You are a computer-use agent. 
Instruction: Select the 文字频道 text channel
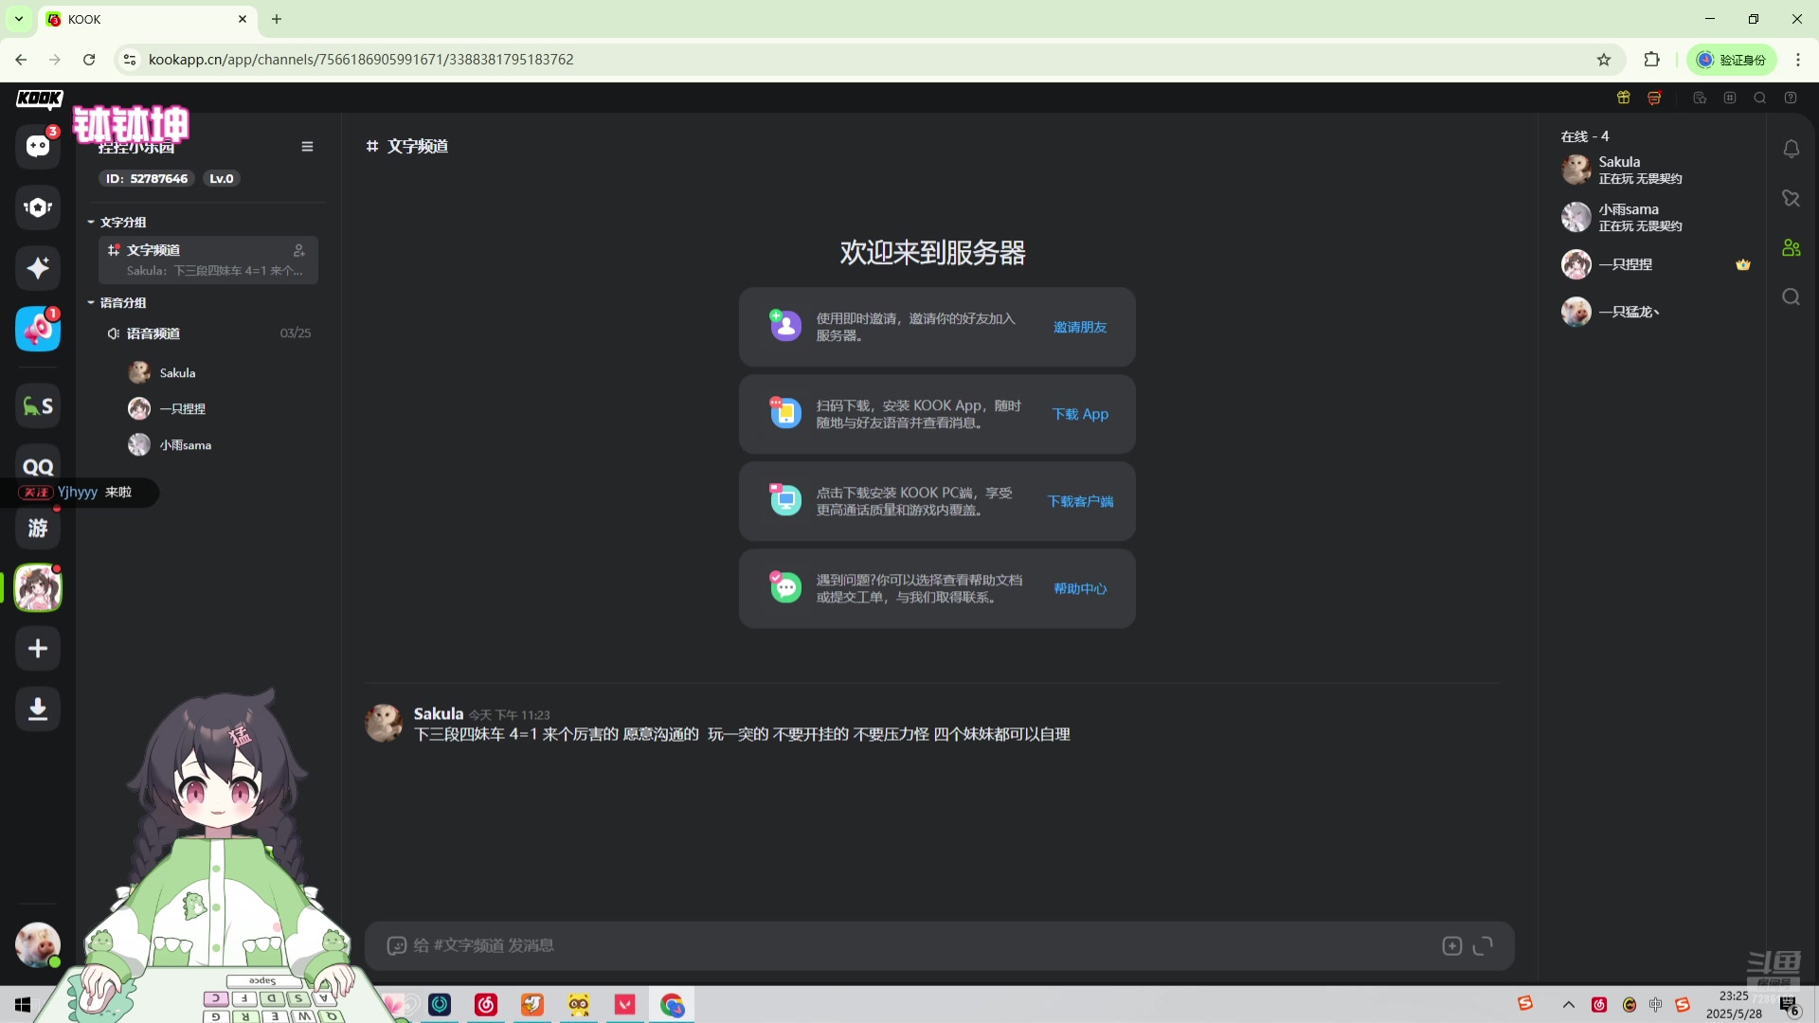[208, 260]
